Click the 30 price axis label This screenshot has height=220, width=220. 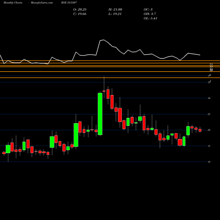tap(209, 98)
